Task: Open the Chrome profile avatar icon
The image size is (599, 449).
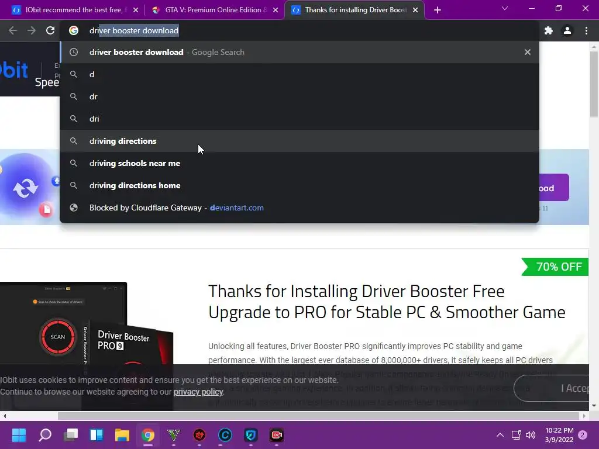Action: [x=567, y=30]
